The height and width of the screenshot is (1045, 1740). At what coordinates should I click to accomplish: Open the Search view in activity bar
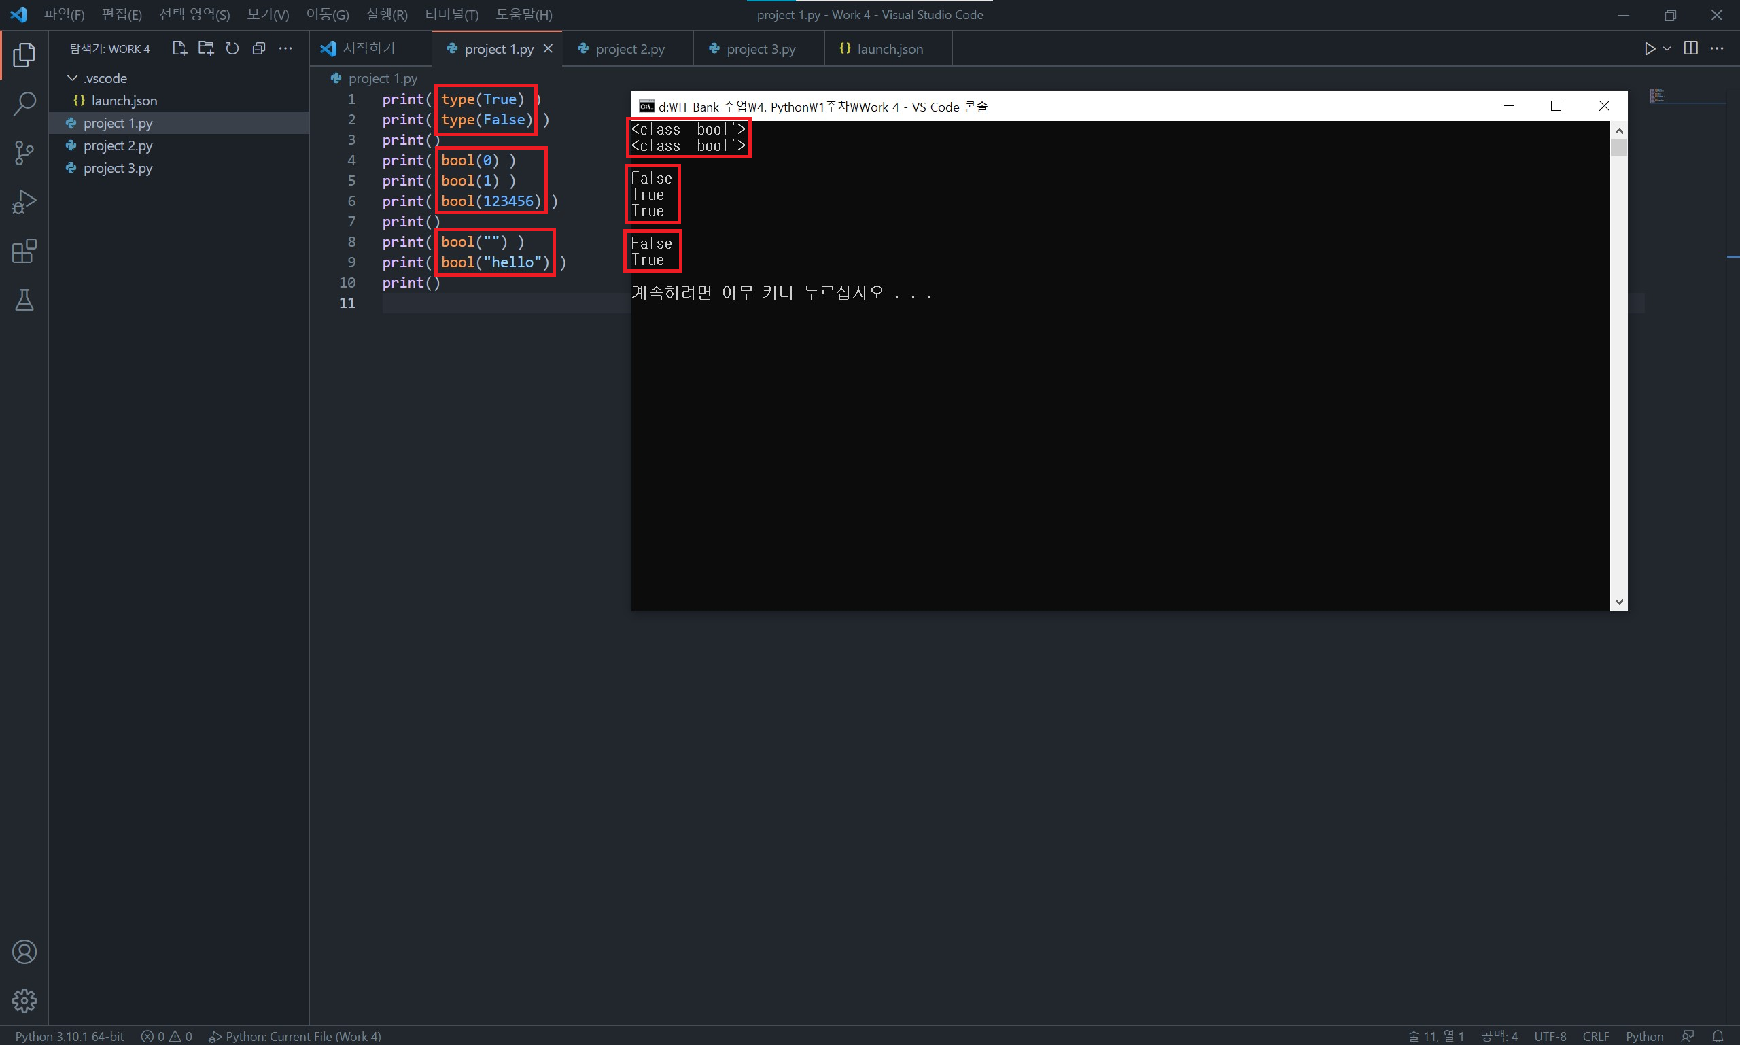[x=24, y=103]
